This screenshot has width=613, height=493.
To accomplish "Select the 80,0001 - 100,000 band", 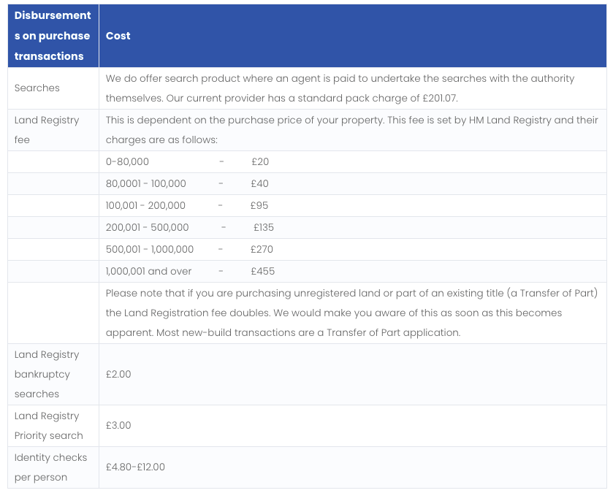I will (146, 183).
